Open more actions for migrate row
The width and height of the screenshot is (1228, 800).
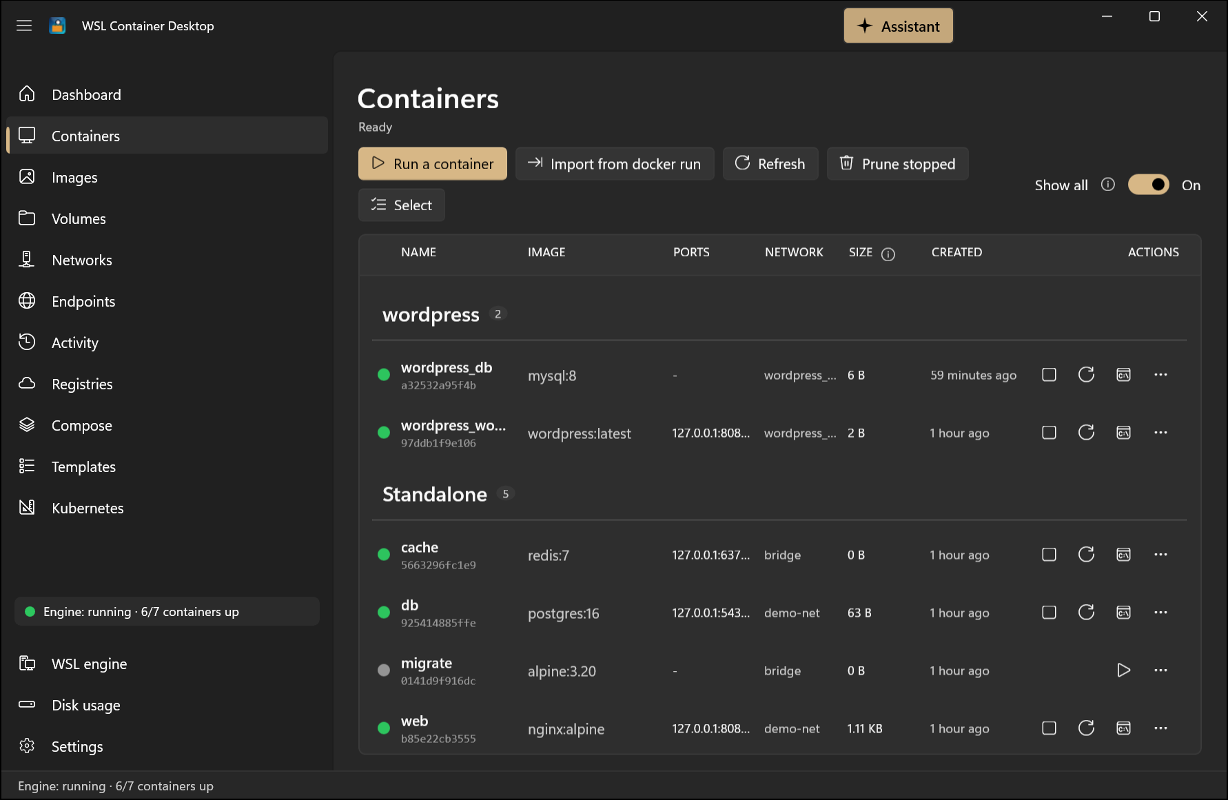[1160, 670]
